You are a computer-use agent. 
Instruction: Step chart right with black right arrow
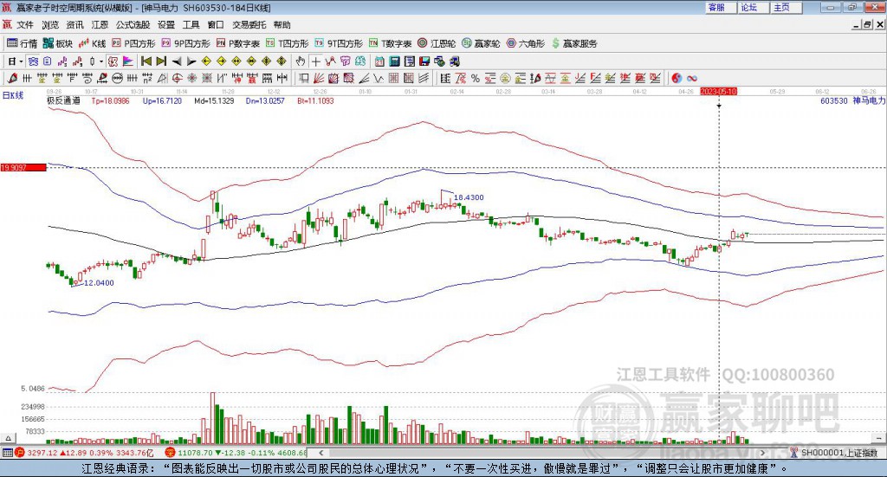coord(191,61)
